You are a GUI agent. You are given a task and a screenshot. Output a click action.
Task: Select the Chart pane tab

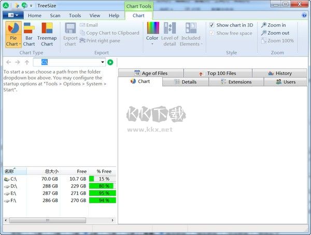[x=140, y=81]
